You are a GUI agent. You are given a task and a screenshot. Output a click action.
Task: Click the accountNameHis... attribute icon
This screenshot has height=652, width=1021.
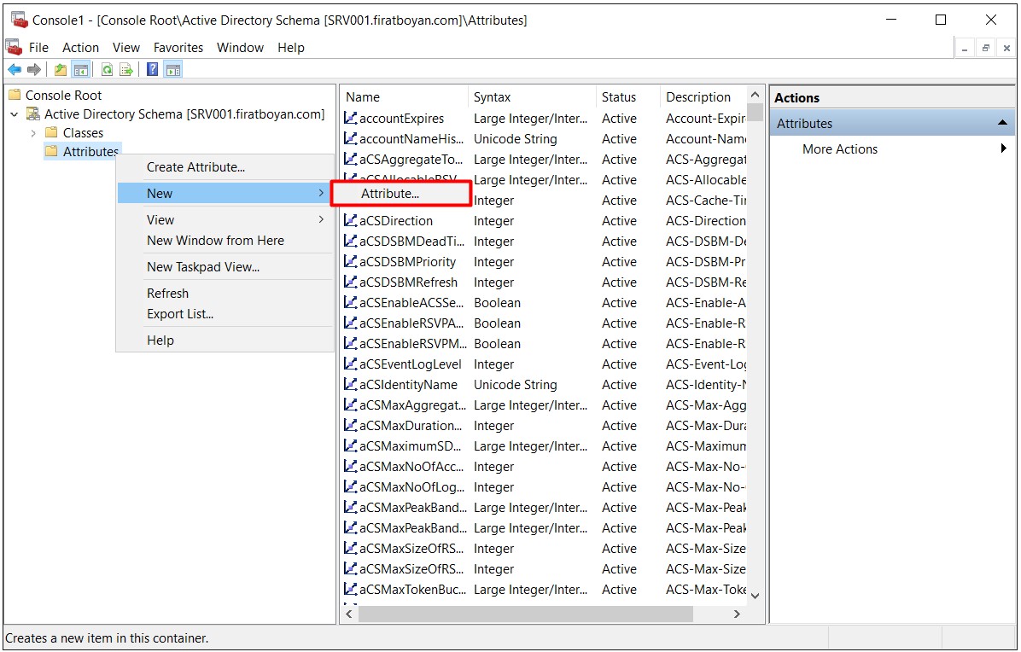(x=350, y=138)
